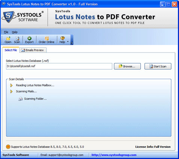Screen dimensions: 179x159
Task: Open the http://www.systoolsgroup.com link
Action: point(114,155)
